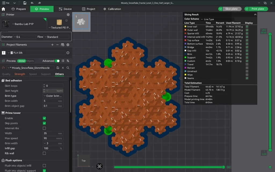Click the Slice plate button
The width and height of the screenshot is (275, 172).
tap(231, 9)
